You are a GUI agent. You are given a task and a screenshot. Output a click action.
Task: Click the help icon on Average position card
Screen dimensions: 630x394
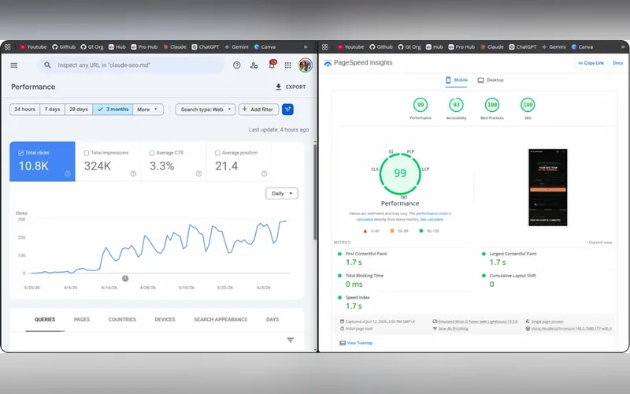click(x=264, y=173)
